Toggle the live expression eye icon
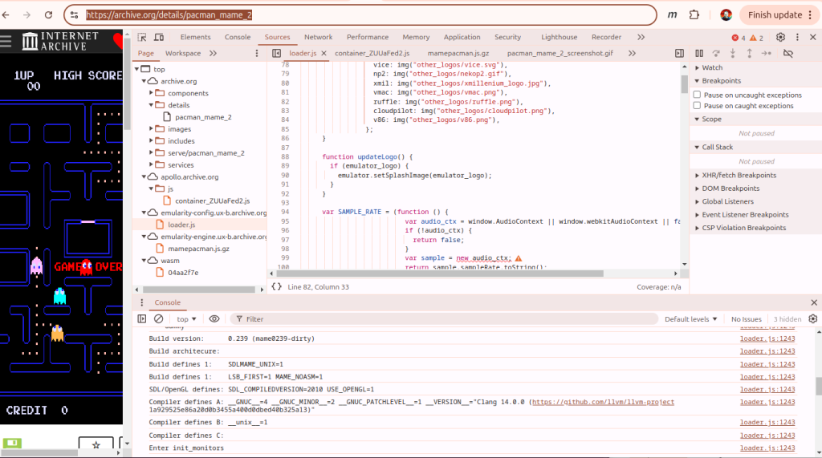Viewport: 822px width, 458px height. [214, 318]
